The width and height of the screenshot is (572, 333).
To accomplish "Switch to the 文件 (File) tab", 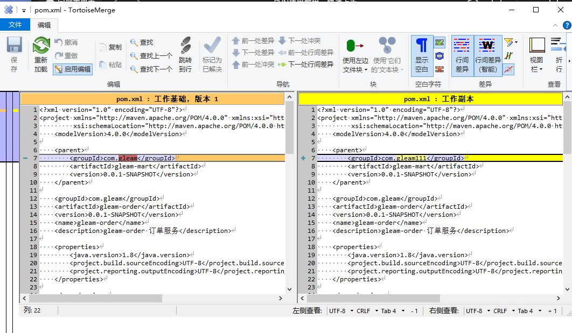I will 15,25.
